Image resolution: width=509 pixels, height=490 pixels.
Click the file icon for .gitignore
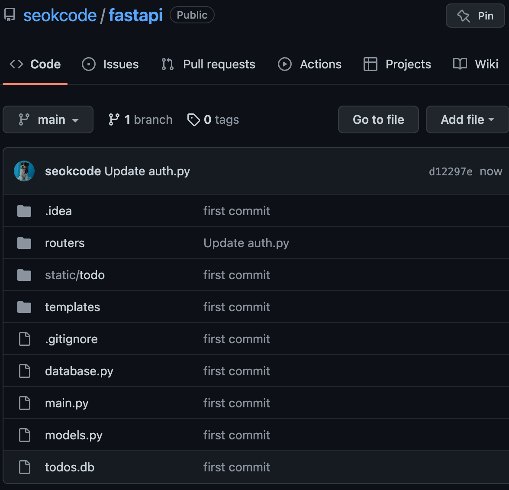[x=25, y=339]
